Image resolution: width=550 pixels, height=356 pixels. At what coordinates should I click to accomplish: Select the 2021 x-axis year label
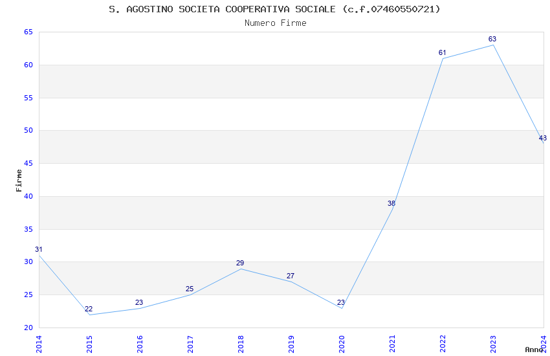(x=392, y=344)
